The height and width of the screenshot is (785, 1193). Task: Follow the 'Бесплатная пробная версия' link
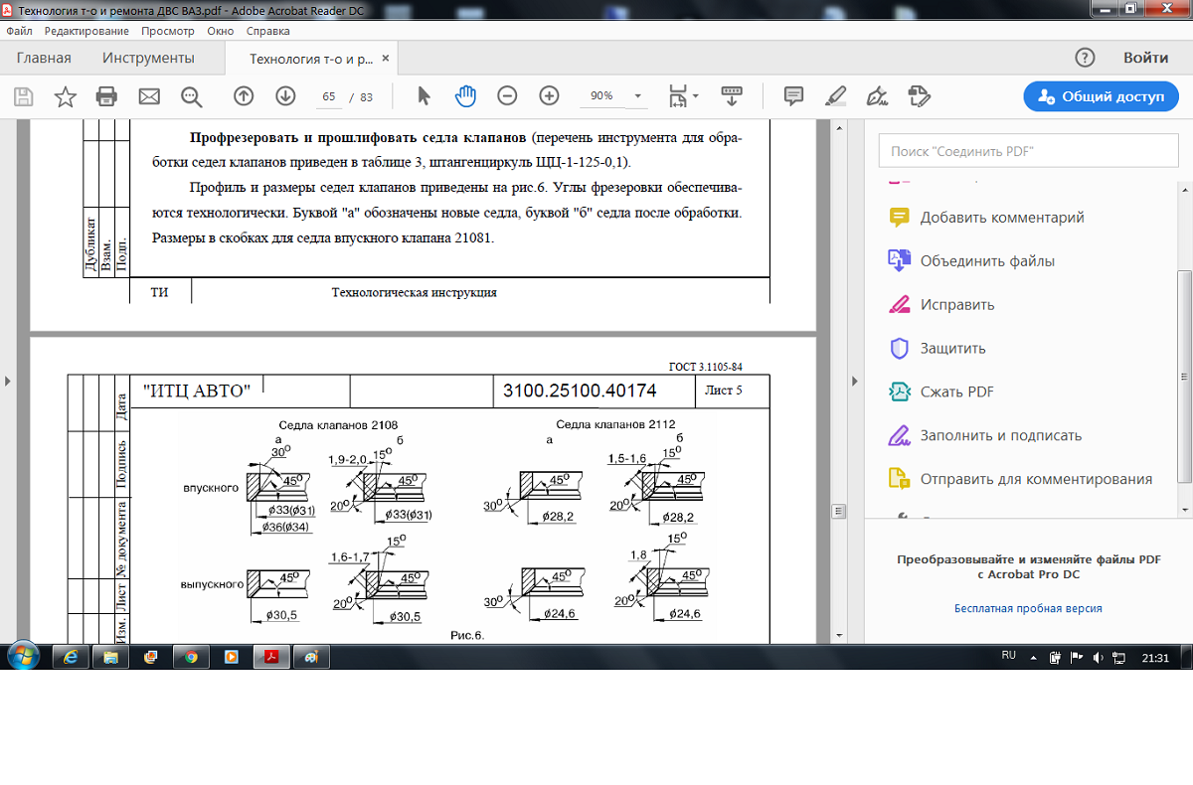(1028, 608)
